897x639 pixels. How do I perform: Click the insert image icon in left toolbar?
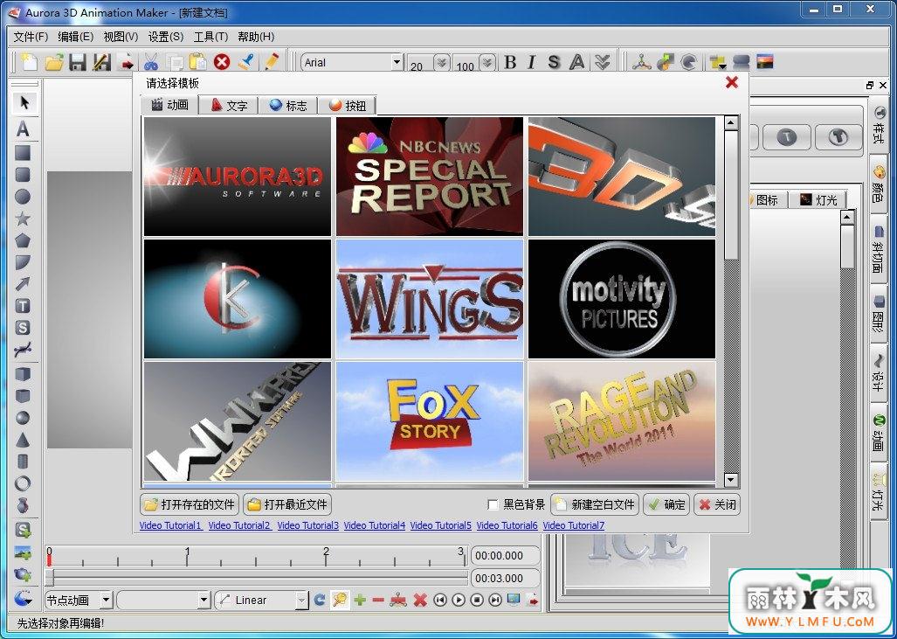23,552
